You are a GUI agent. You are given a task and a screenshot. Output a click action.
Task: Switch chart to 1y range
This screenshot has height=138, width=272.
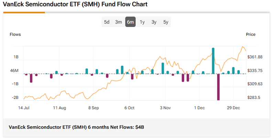tap(142, 22)
